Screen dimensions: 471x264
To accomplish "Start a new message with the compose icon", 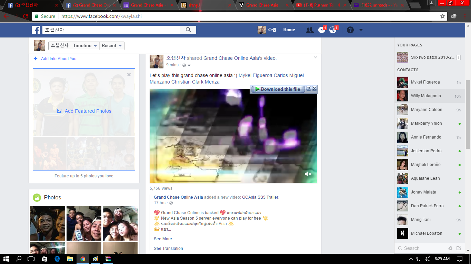I will (459, 248).
